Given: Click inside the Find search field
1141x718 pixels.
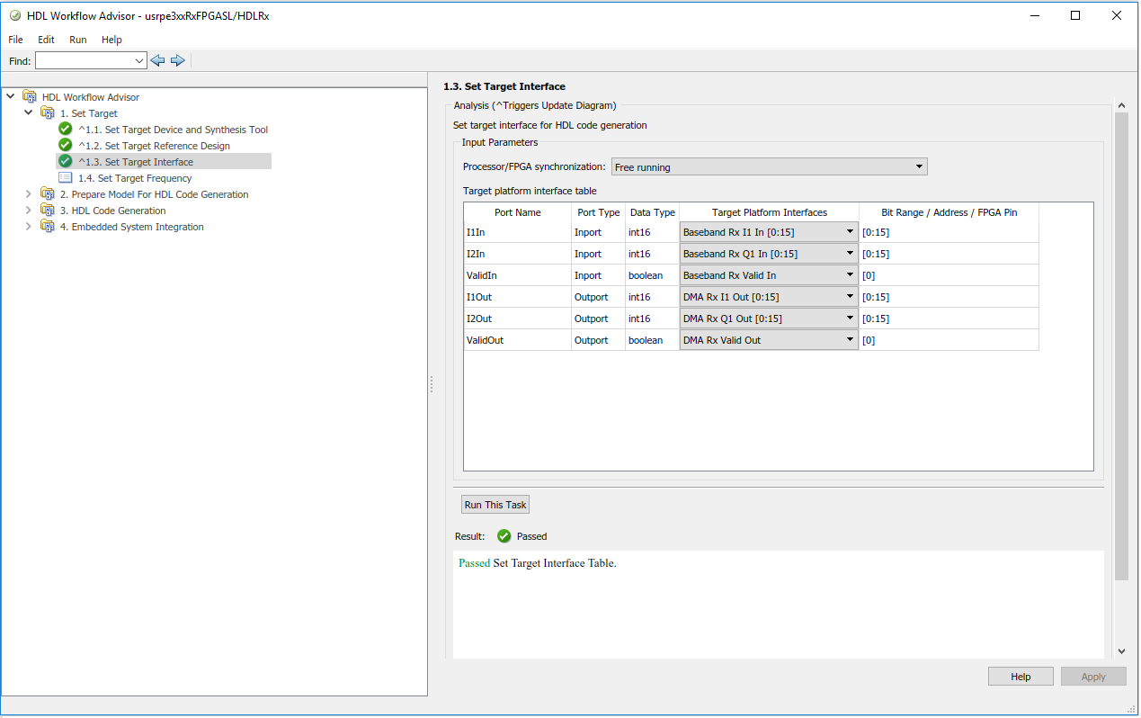Looking at the screenshot, I should coord(85,60).
